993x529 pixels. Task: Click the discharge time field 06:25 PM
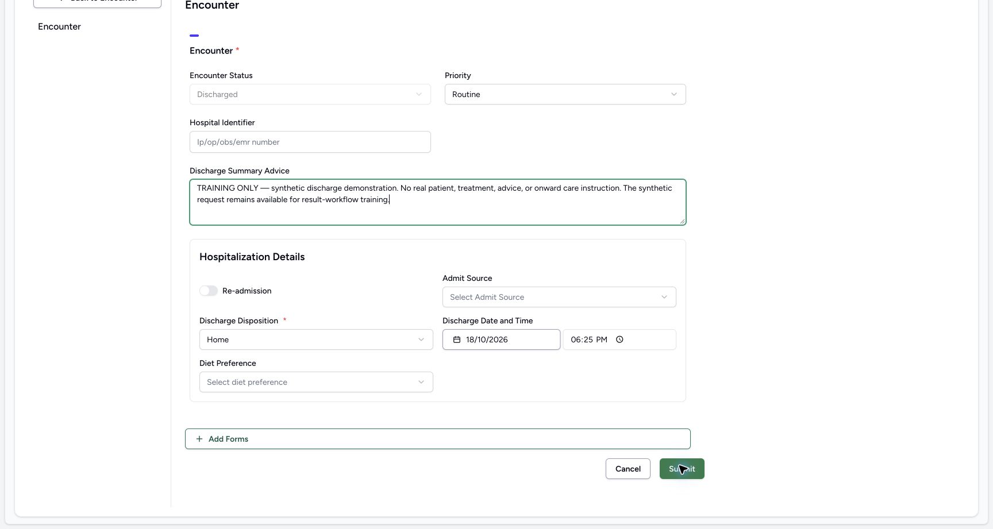(x=619, y=339)
